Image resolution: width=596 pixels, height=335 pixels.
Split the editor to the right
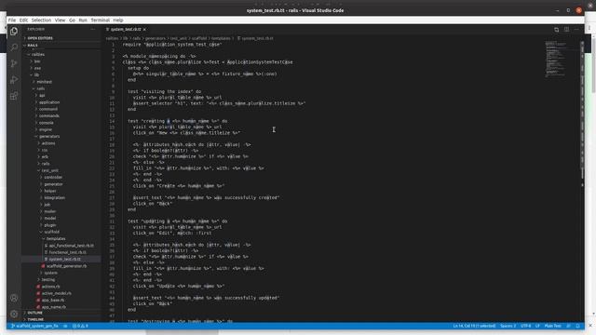coord(567,29)
